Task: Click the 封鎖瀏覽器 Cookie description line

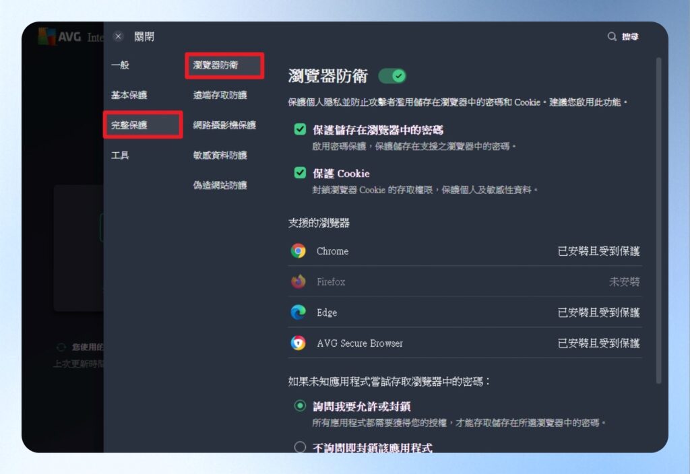Action: click(425, 190)
